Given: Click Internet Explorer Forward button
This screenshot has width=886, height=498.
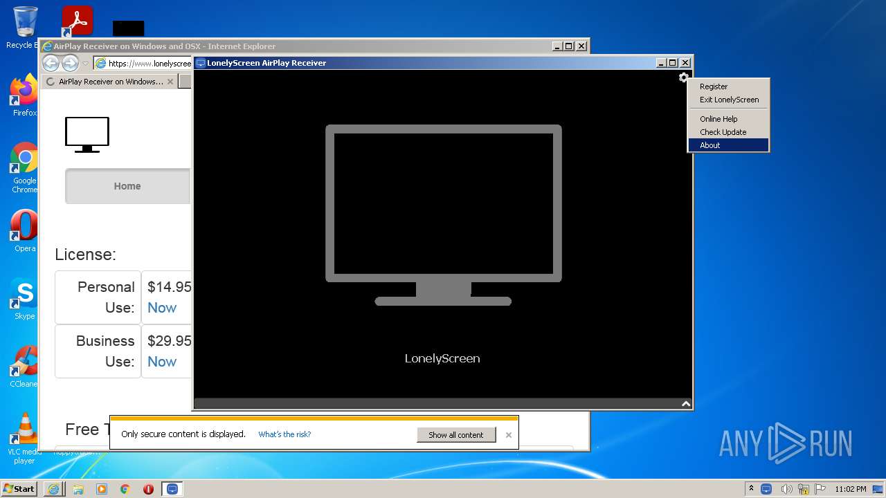Looking at the screenshot, I should click(70, 63).
